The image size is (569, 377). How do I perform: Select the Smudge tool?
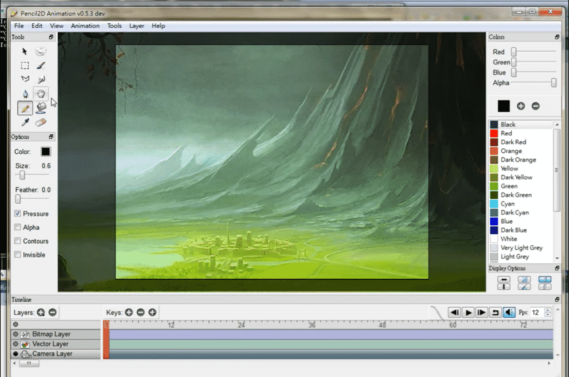pos(41,79)
